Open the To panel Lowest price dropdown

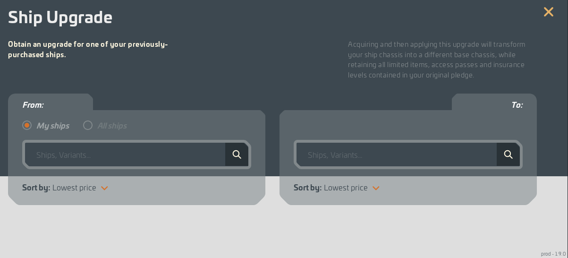(x=346, y=188)
